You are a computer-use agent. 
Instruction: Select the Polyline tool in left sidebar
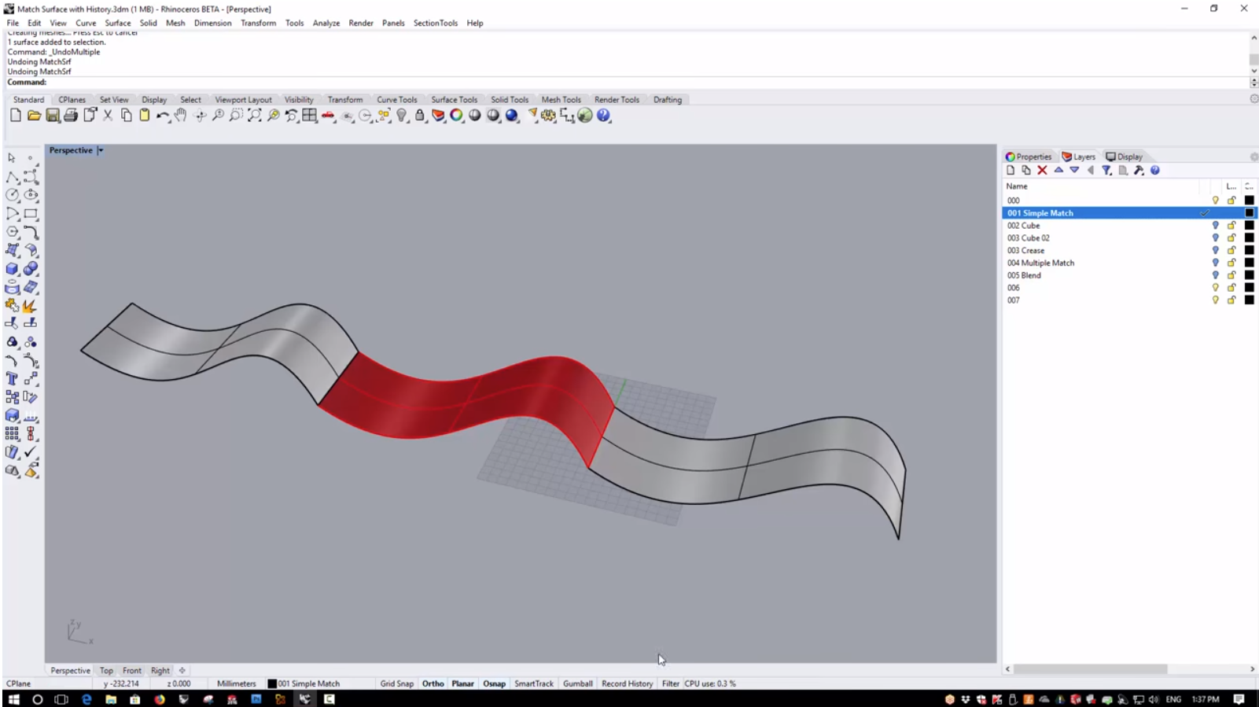click(x=13, y=177)
